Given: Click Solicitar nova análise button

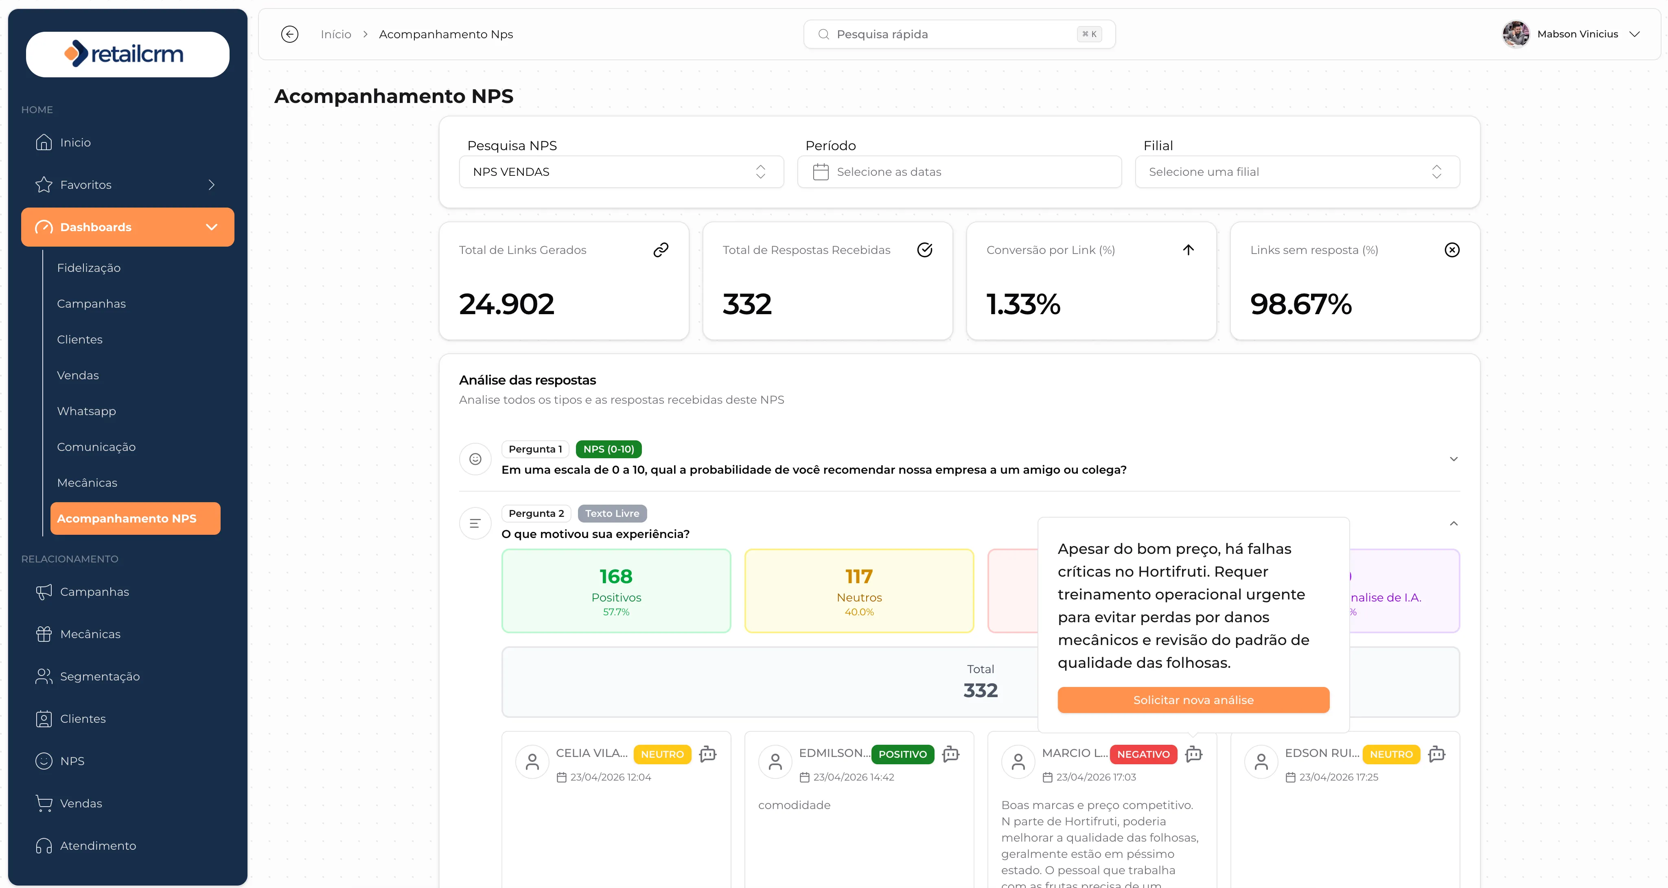Looking at the screenshot, I should [1193, 700].
